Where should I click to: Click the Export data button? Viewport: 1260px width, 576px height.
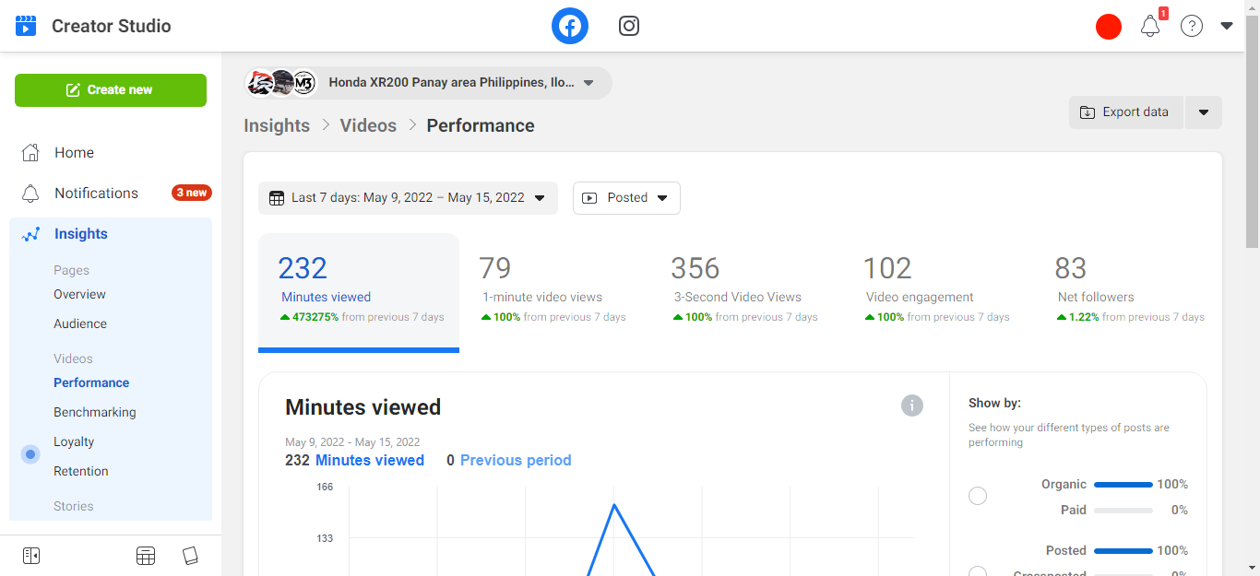point(1126,112)
